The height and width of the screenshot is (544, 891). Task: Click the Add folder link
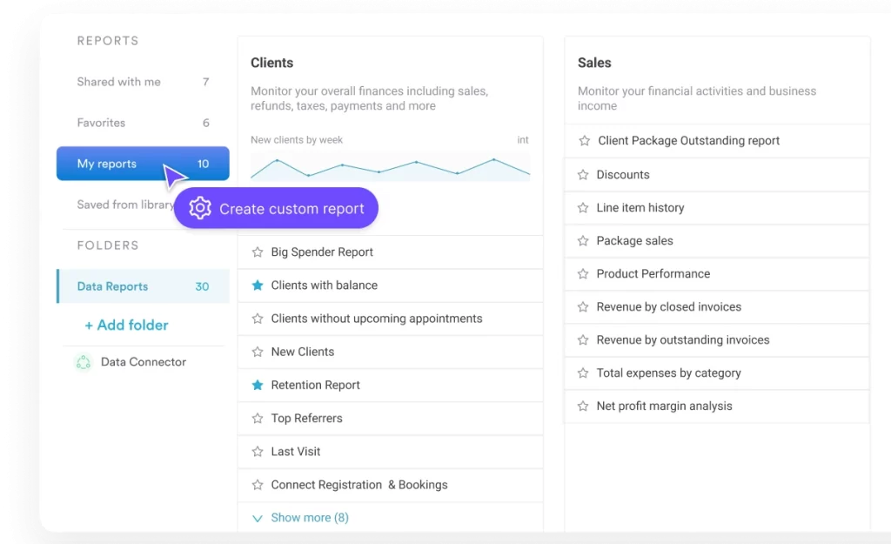(x=126, y=325)
